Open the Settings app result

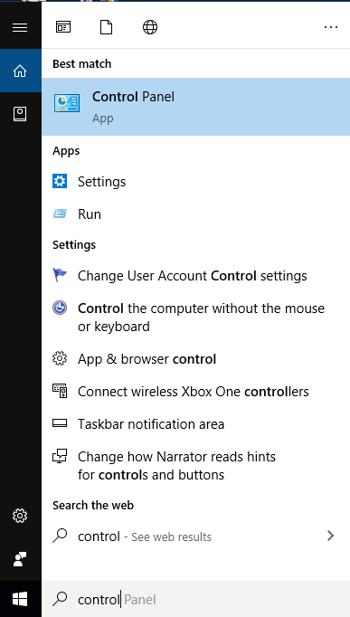[x=196, y=182]
